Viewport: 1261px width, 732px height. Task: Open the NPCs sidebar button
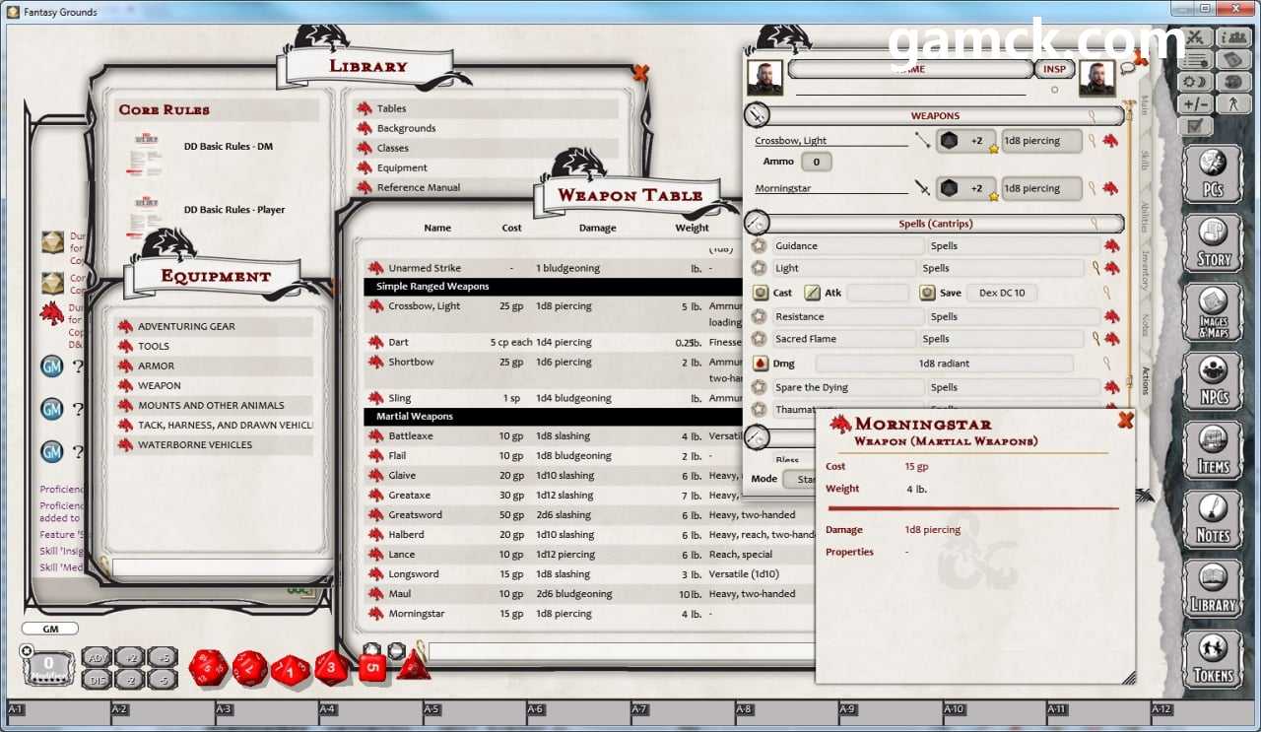click(1213, 380)
